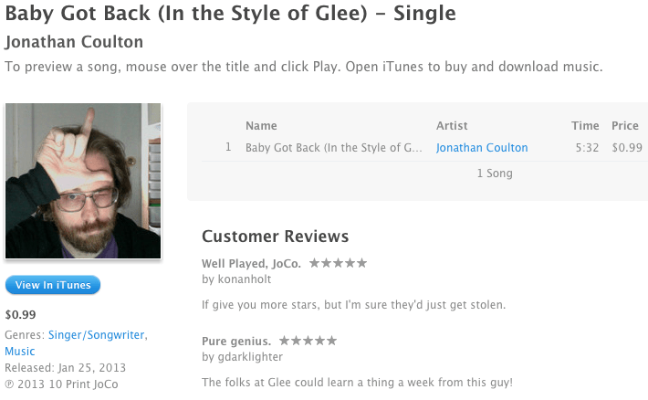Click the Pure genius. review title
This screenshot has width=648, height=400.
coord(236,342)
